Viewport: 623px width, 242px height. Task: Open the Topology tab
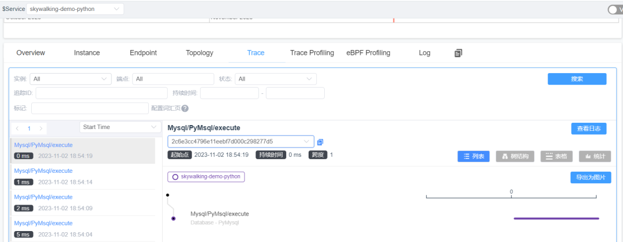coord(200,53)
